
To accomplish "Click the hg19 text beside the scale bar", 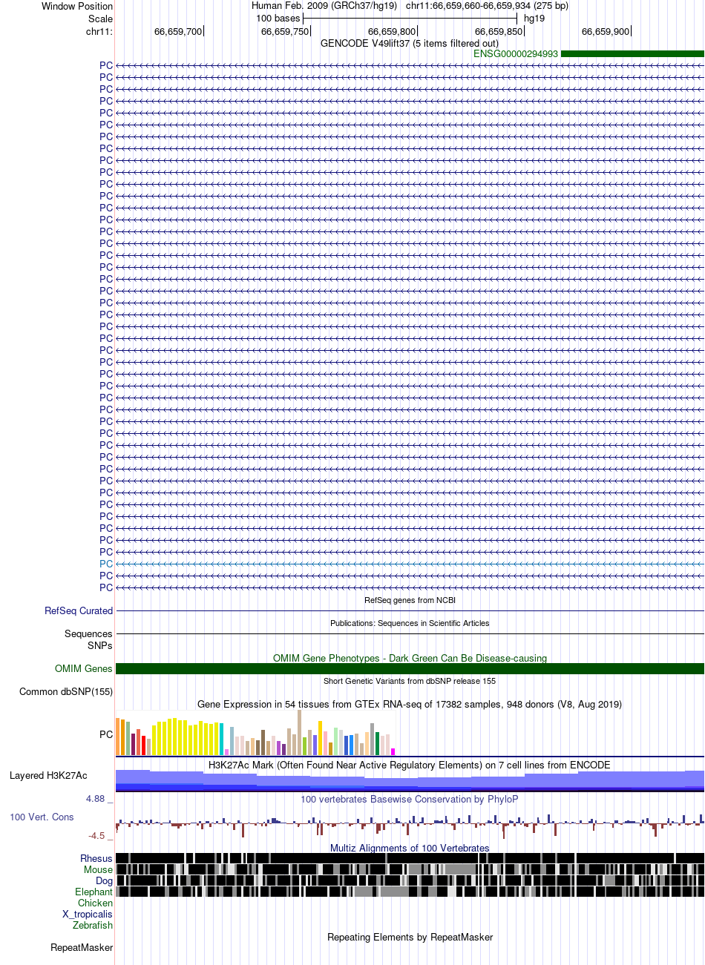I will tap(534, 18).
